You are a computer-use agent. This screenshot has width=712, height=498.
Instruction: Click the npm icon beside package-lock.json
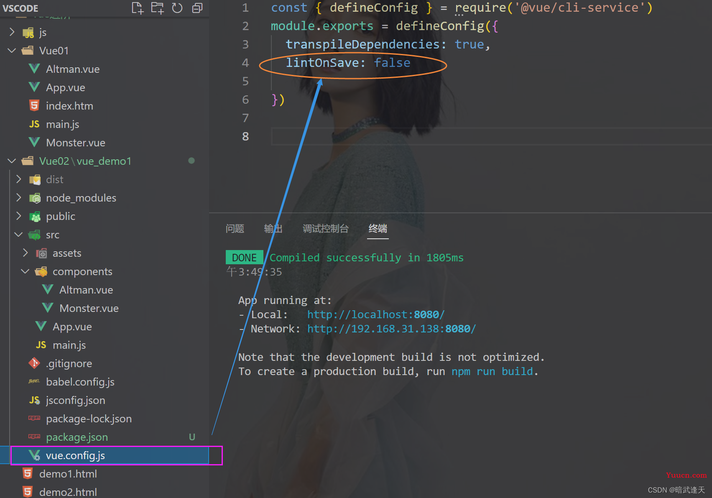click(34, 418)
